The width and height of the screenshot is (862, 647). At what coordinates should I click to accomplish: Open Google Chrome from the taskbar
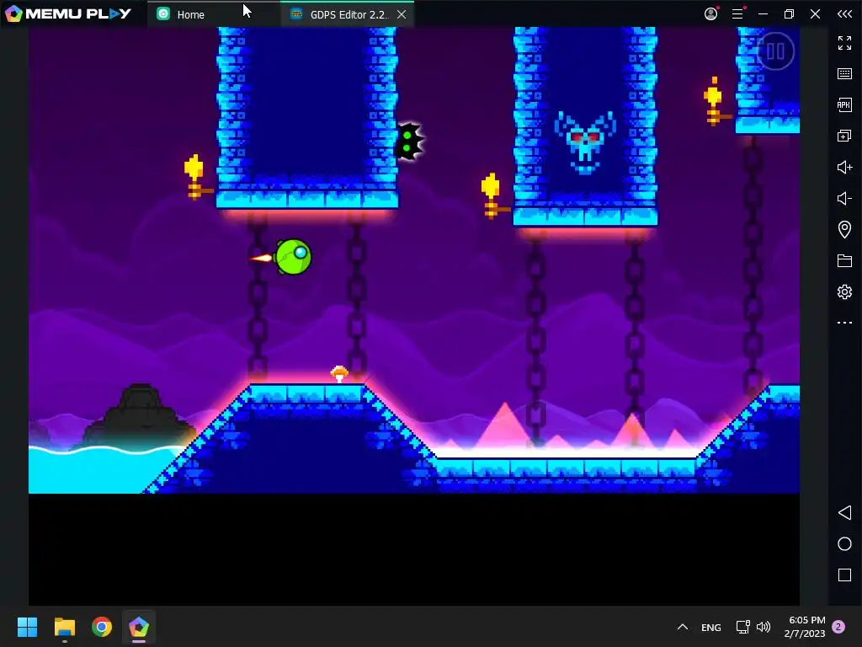point(102,627)
